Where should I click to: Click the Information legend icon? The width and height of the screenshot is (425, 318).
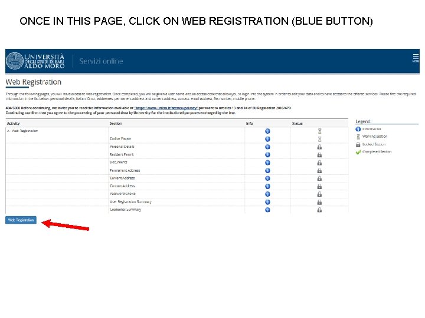pos(358,129)
